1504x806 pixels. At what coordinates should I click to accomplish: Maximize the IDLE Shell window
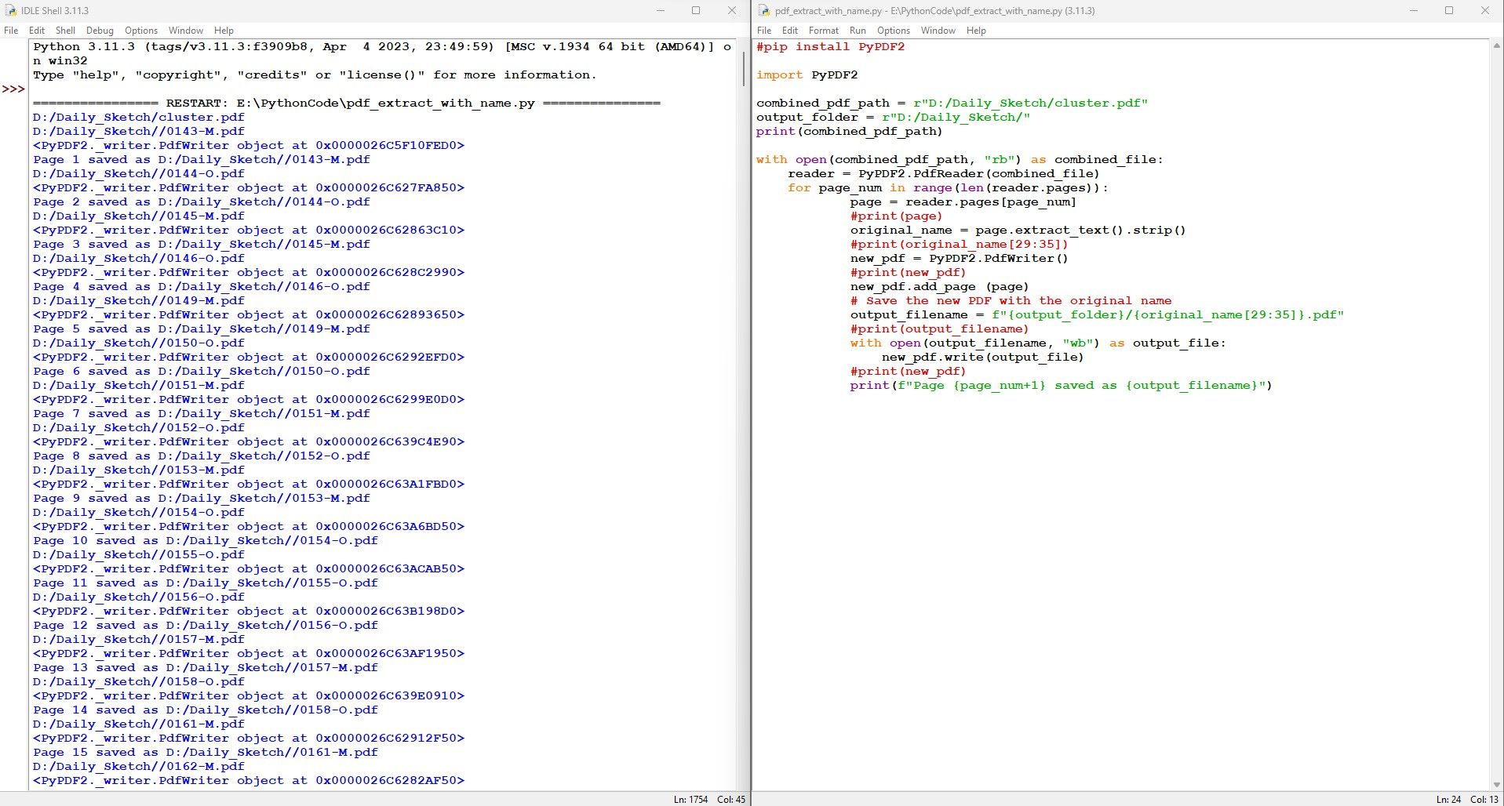695,11
